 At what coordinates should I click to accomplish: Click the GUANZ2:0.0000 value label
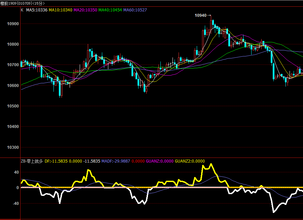pos(190,161)
